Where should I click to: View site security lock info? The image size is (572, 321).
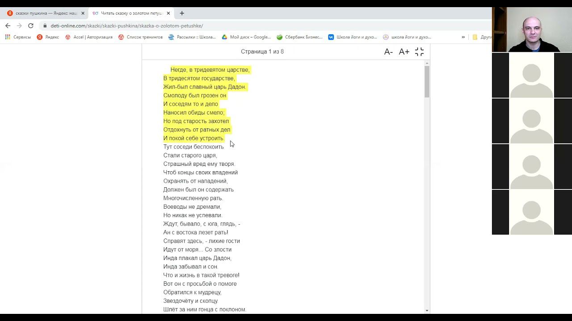click(x=45, y=26)
